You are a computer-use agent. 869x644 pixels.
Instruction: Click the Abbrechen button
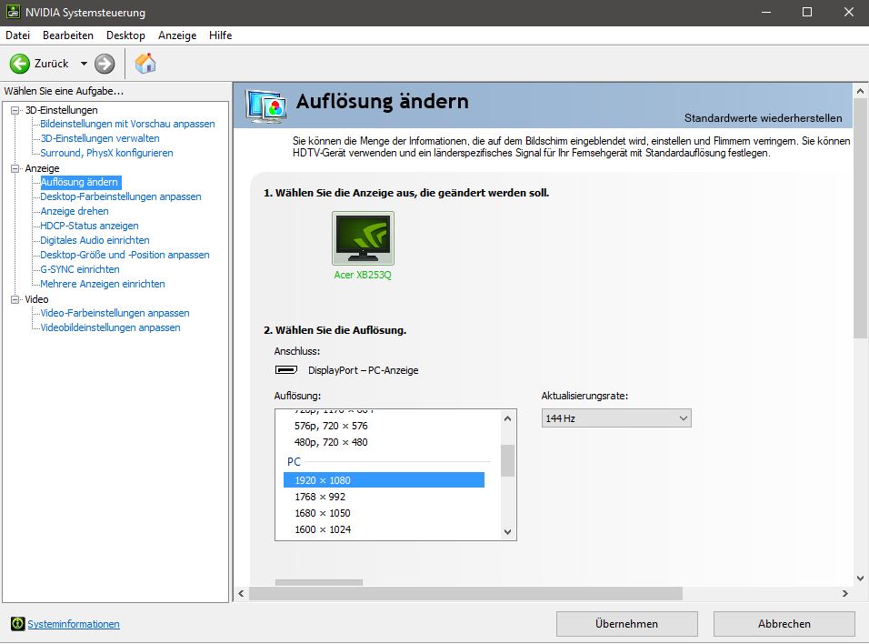[784, 624]
